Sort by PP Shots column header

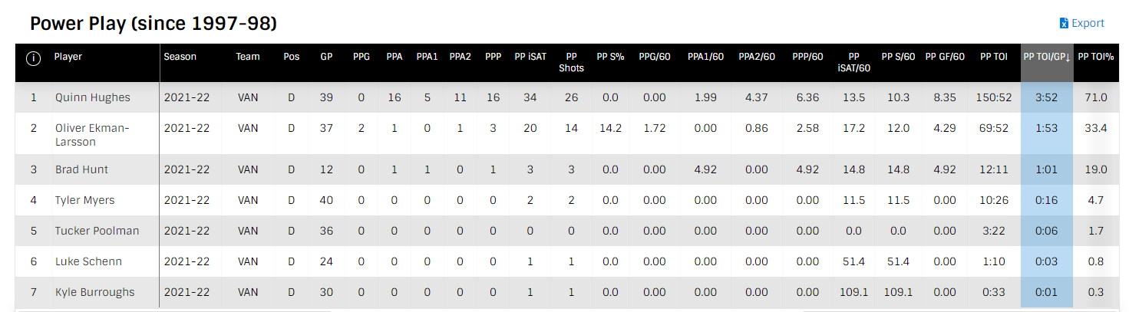click(x=571, y=62)
